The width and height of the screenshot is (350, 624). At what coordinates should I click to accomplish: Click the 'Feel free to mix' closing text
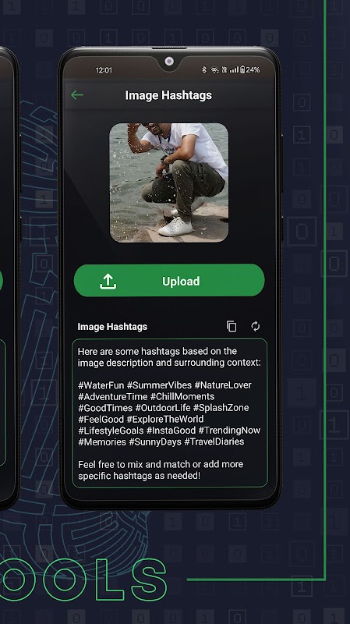(161, 470)
